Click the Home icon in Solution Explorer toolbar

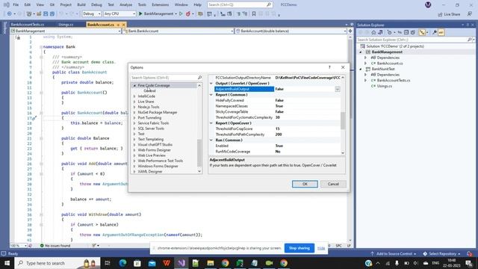373,32
